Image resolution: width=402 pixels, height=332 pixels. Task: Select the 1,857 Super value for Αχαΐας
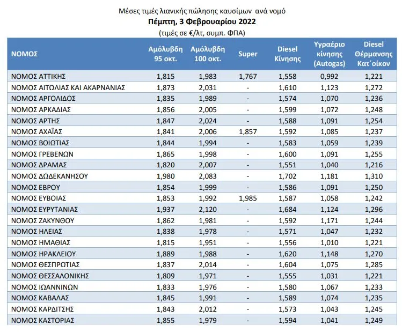[x=247, y=132]
